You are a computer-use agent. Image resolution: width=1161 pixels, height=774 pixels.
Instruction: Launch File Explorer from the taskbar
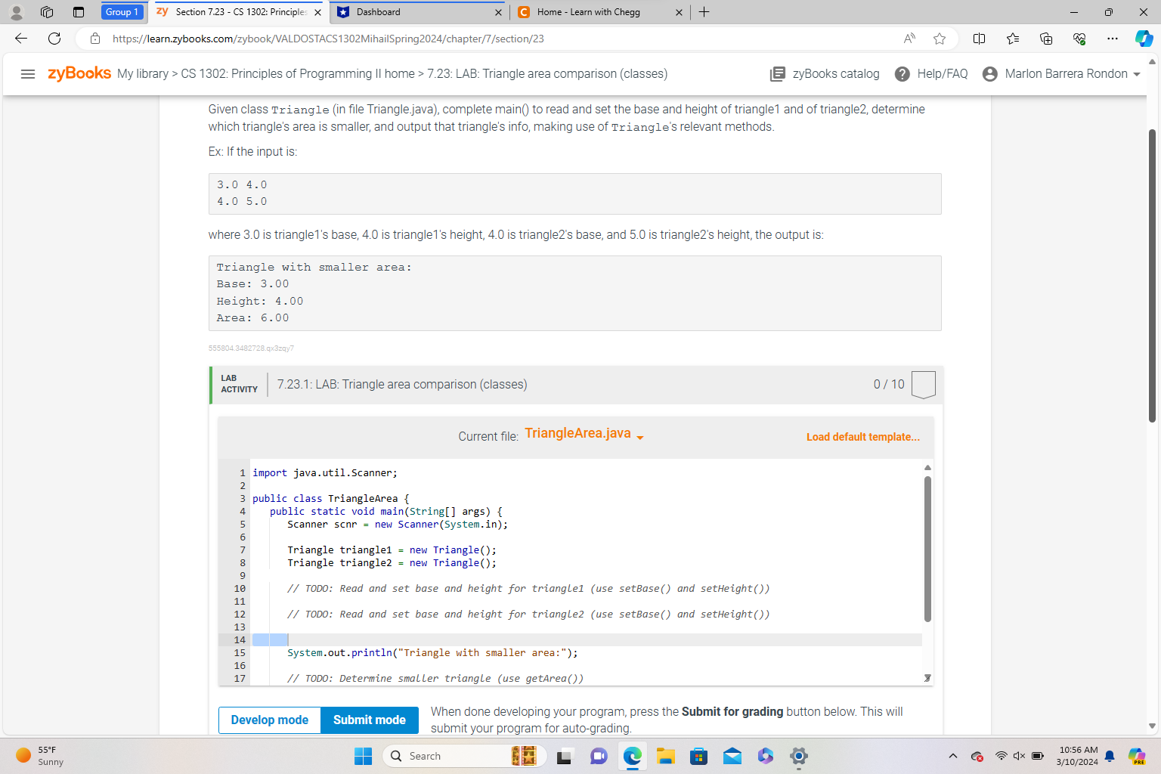pyautogui.click(x=665, y=756)
